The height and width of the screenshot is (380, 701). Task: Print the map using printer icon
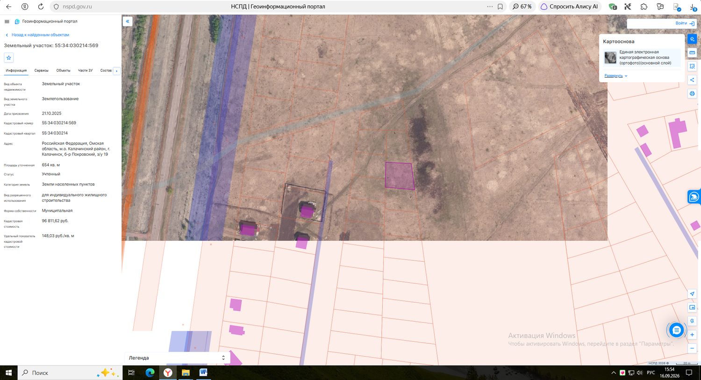[x=692, y=93]
